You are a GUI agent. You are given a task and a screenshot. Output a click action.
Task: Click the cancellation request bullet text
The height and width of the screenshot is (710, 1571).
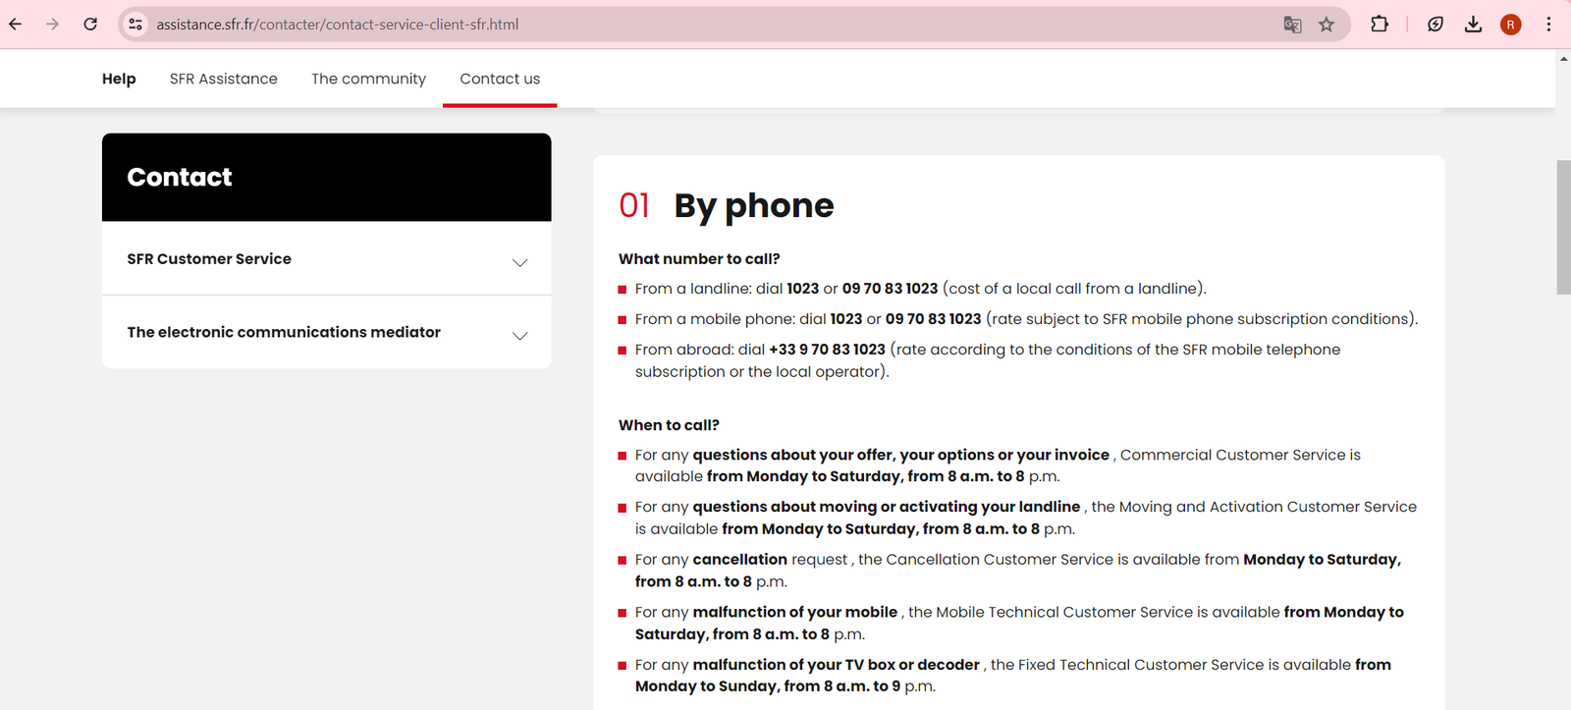(1017, 571)
